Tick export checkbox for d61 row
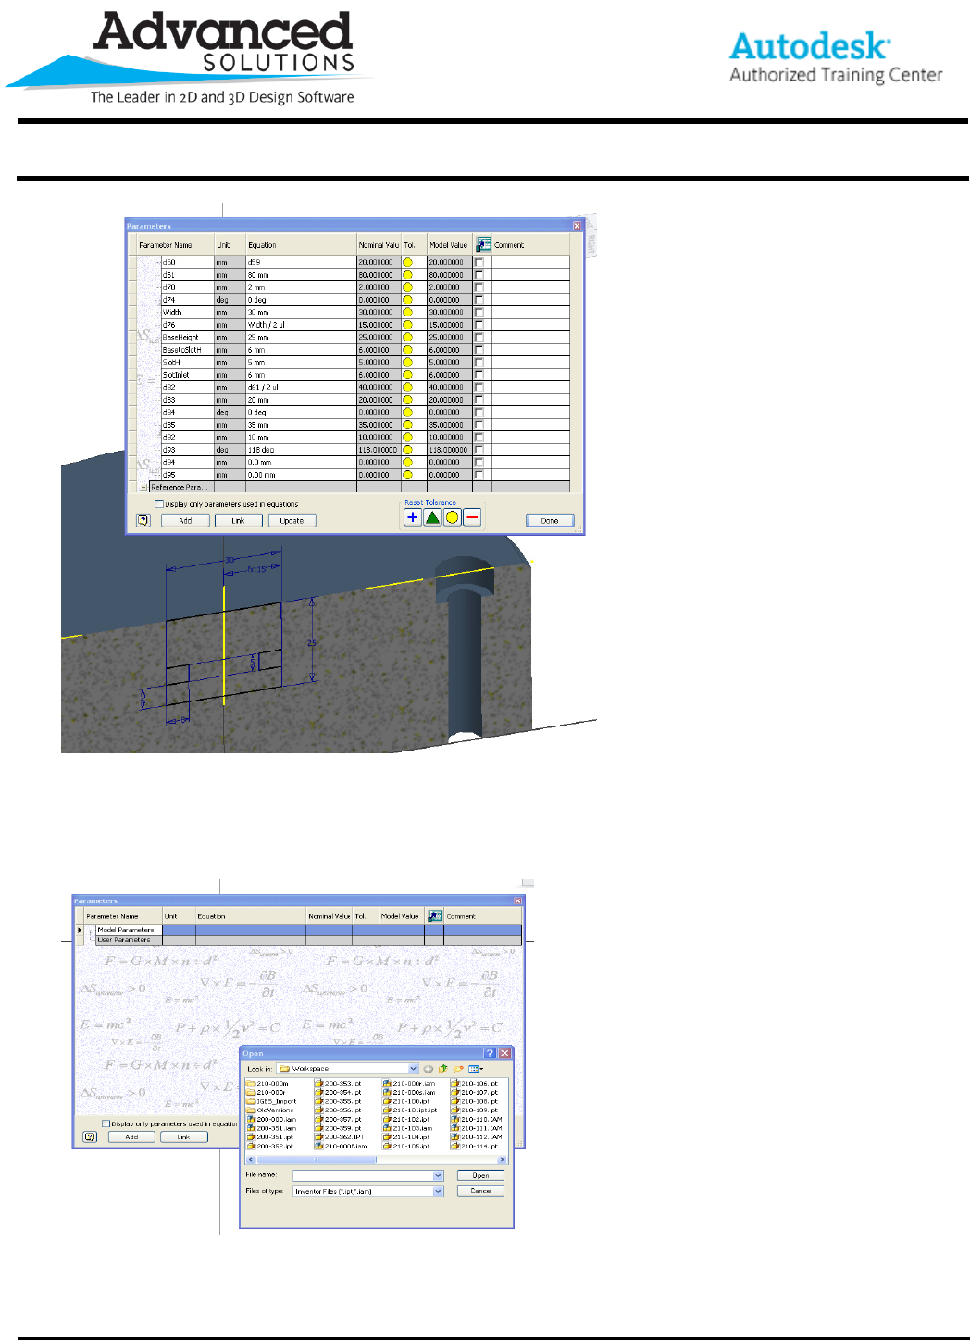Screen dimensions: 970x1340 coord(479,275)
